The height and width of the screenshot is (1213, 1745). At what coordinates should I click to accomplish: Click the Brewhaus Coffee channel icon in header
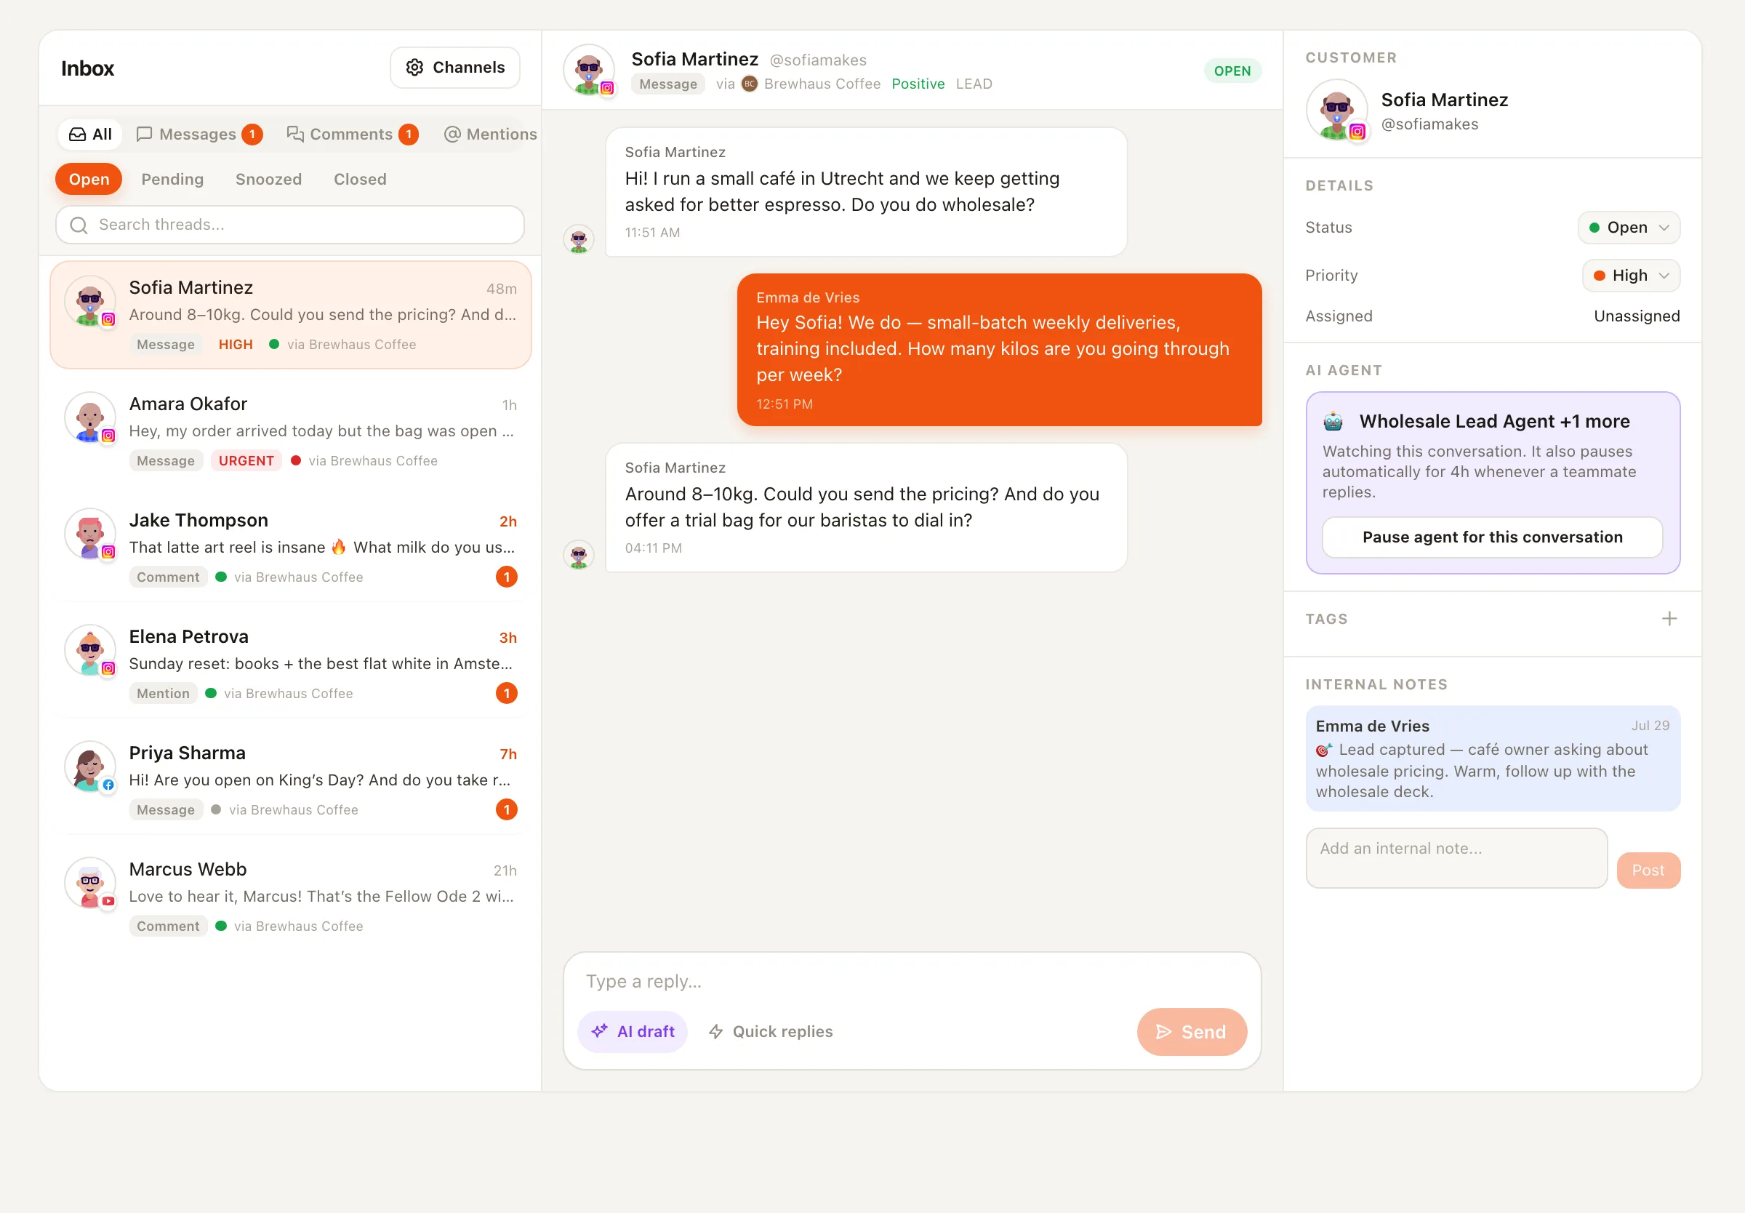coord(749,84)
